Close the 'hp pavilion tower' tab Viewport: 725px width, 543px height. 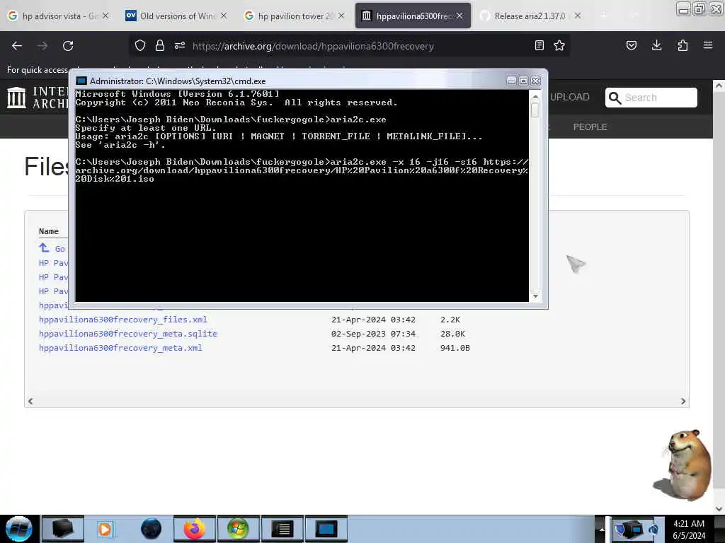pyautogui.click(x=341, y=16)
